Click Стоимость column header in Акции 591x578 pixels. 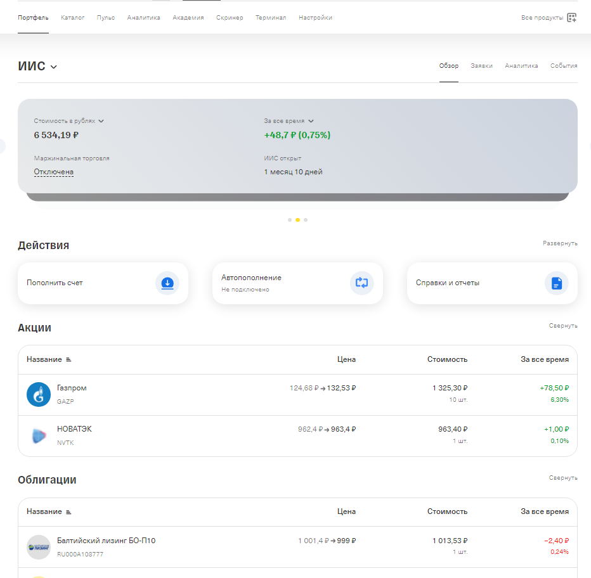pos(447,359)
